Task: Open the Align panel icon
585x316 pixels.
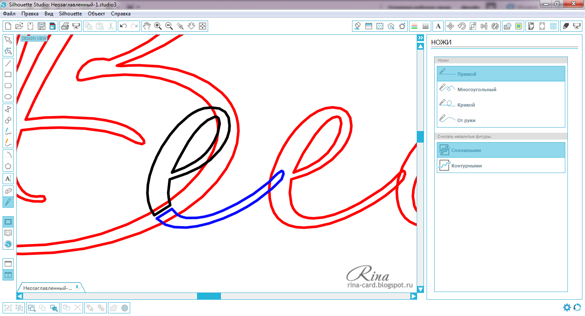Action: 484,26
